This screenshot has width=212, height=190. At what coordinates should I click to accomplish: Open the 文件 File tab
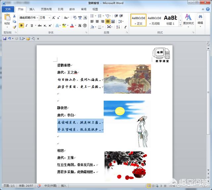[x=8, y=9]
